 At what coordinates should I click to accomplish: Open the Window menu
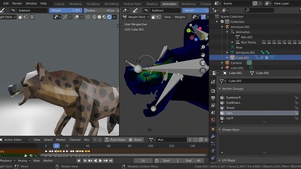31,3
